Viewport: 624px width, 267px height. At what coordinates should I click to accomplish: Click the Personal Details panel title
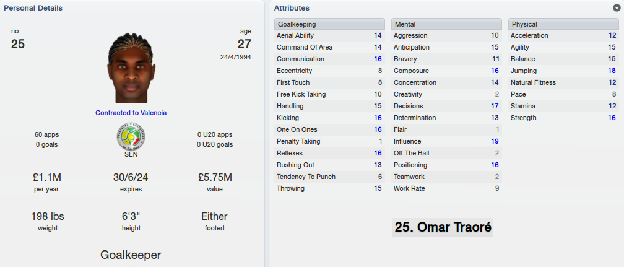[33, 8]
